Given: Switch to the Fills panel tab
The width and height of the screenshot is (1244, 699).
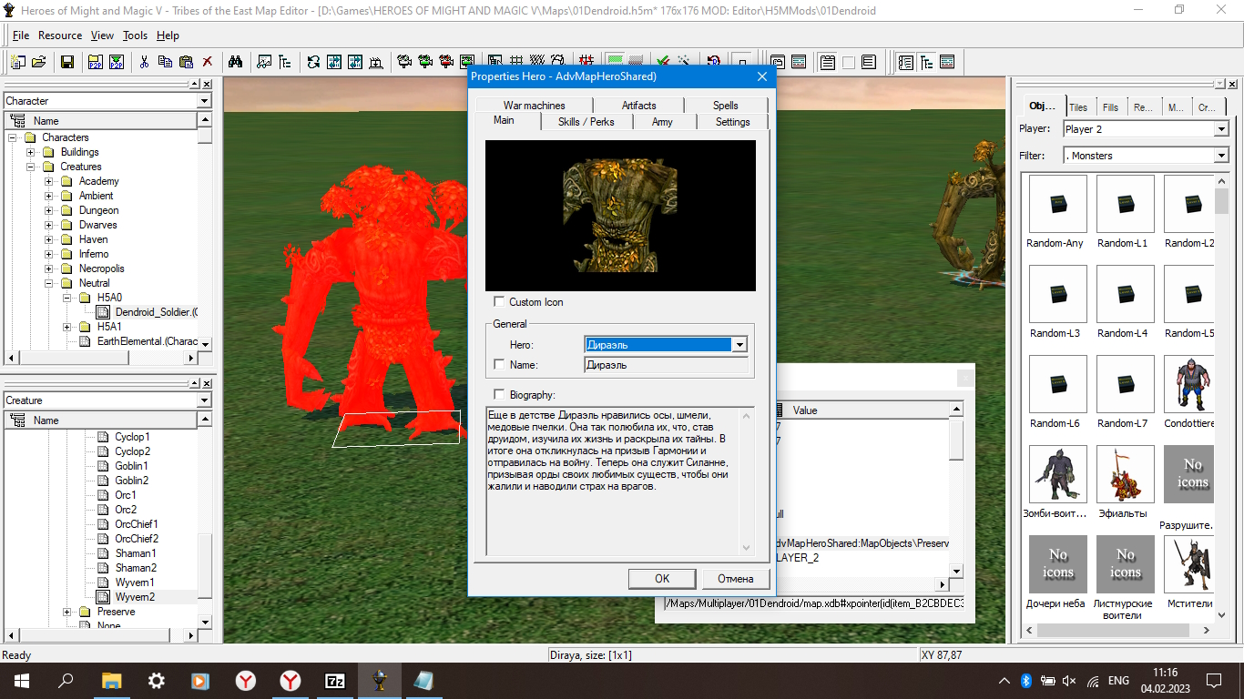Looking at the screenshot, I should point(1111,106).
